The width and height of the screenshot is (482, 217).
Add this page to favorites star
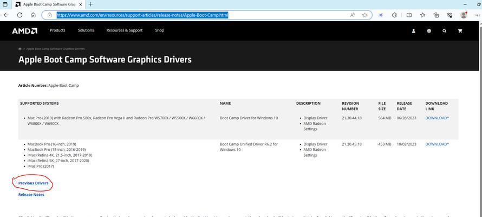[x=364, y=15]
